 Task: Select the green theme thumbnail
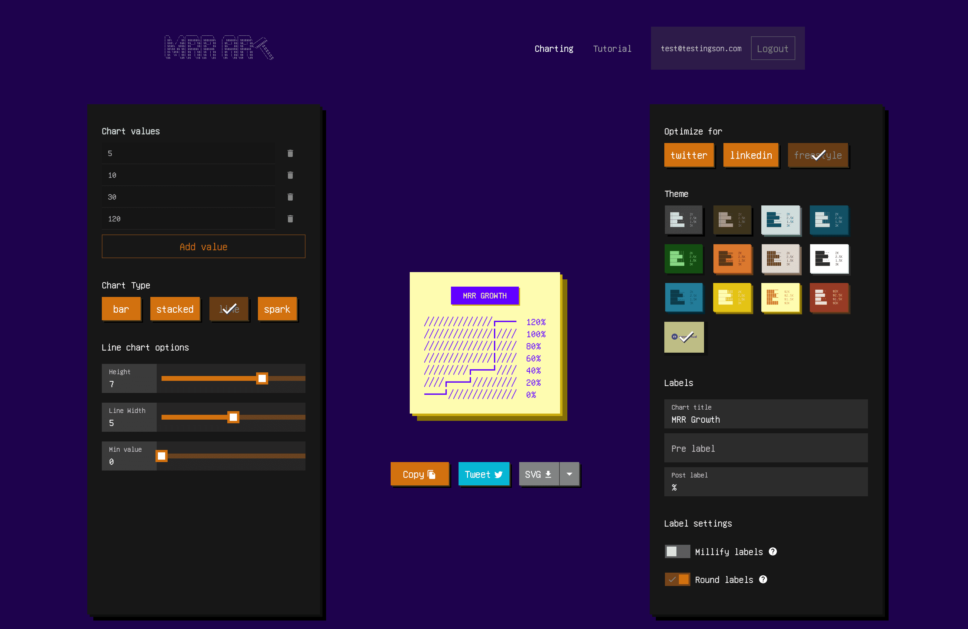tap(683, 258)
